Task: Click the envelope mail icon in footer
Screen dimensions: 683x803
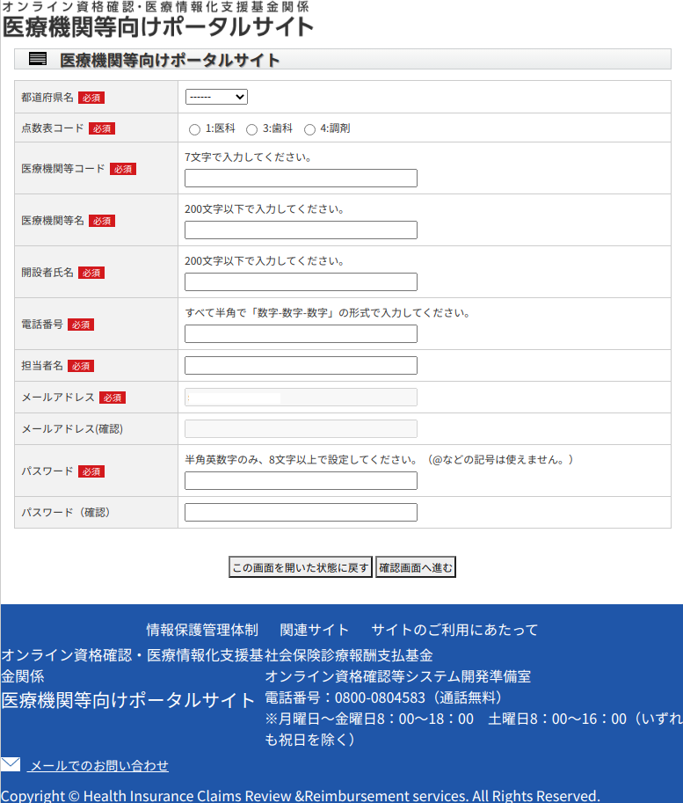Action: click(11, 764)
